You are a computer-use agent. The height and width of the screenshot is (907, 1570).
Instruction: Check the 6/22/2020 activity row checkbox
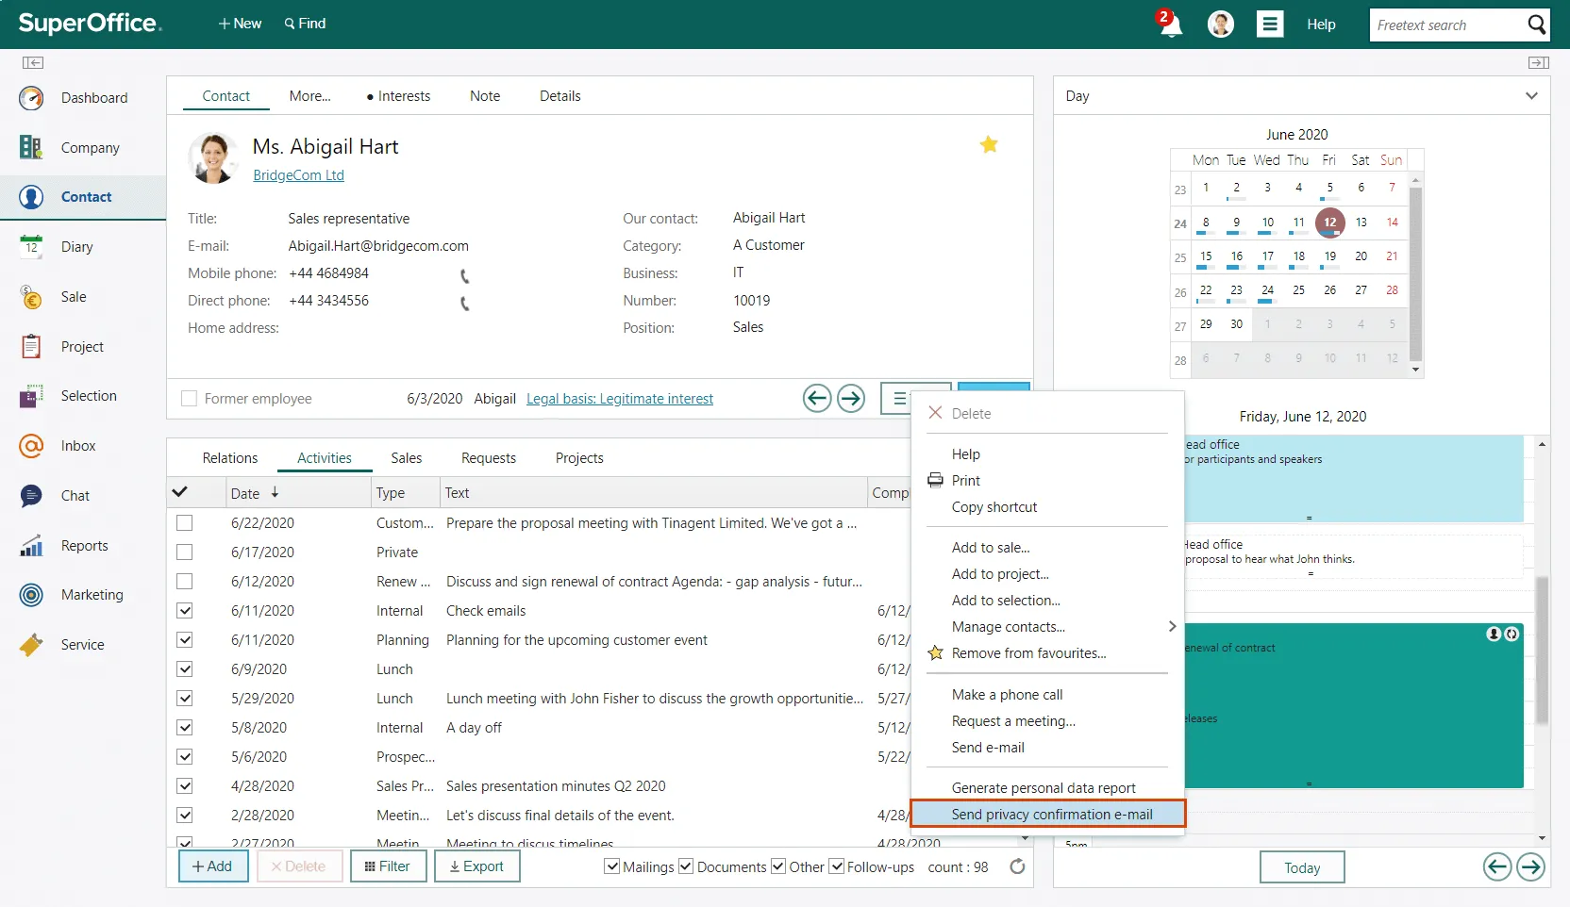185,523
